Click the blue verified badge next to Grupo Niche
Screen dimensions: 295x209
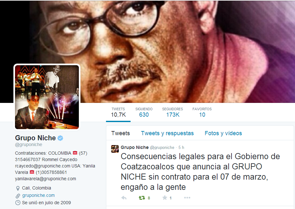click(60, 138)
